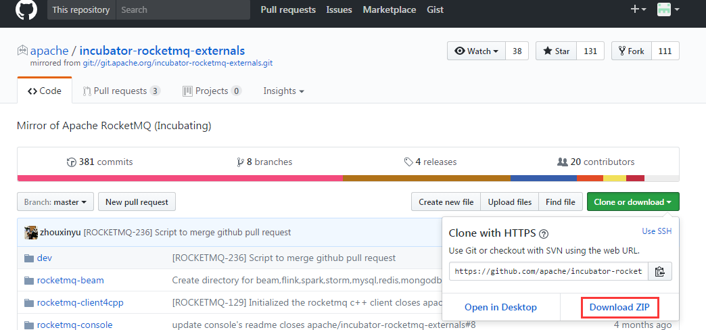Open the GitHub Octocat home logo
706x330 pixels.
[x=26, y=9]
